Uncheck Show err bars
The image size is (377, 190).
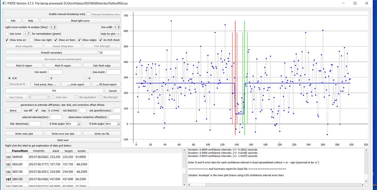click(x=56, y=40)
